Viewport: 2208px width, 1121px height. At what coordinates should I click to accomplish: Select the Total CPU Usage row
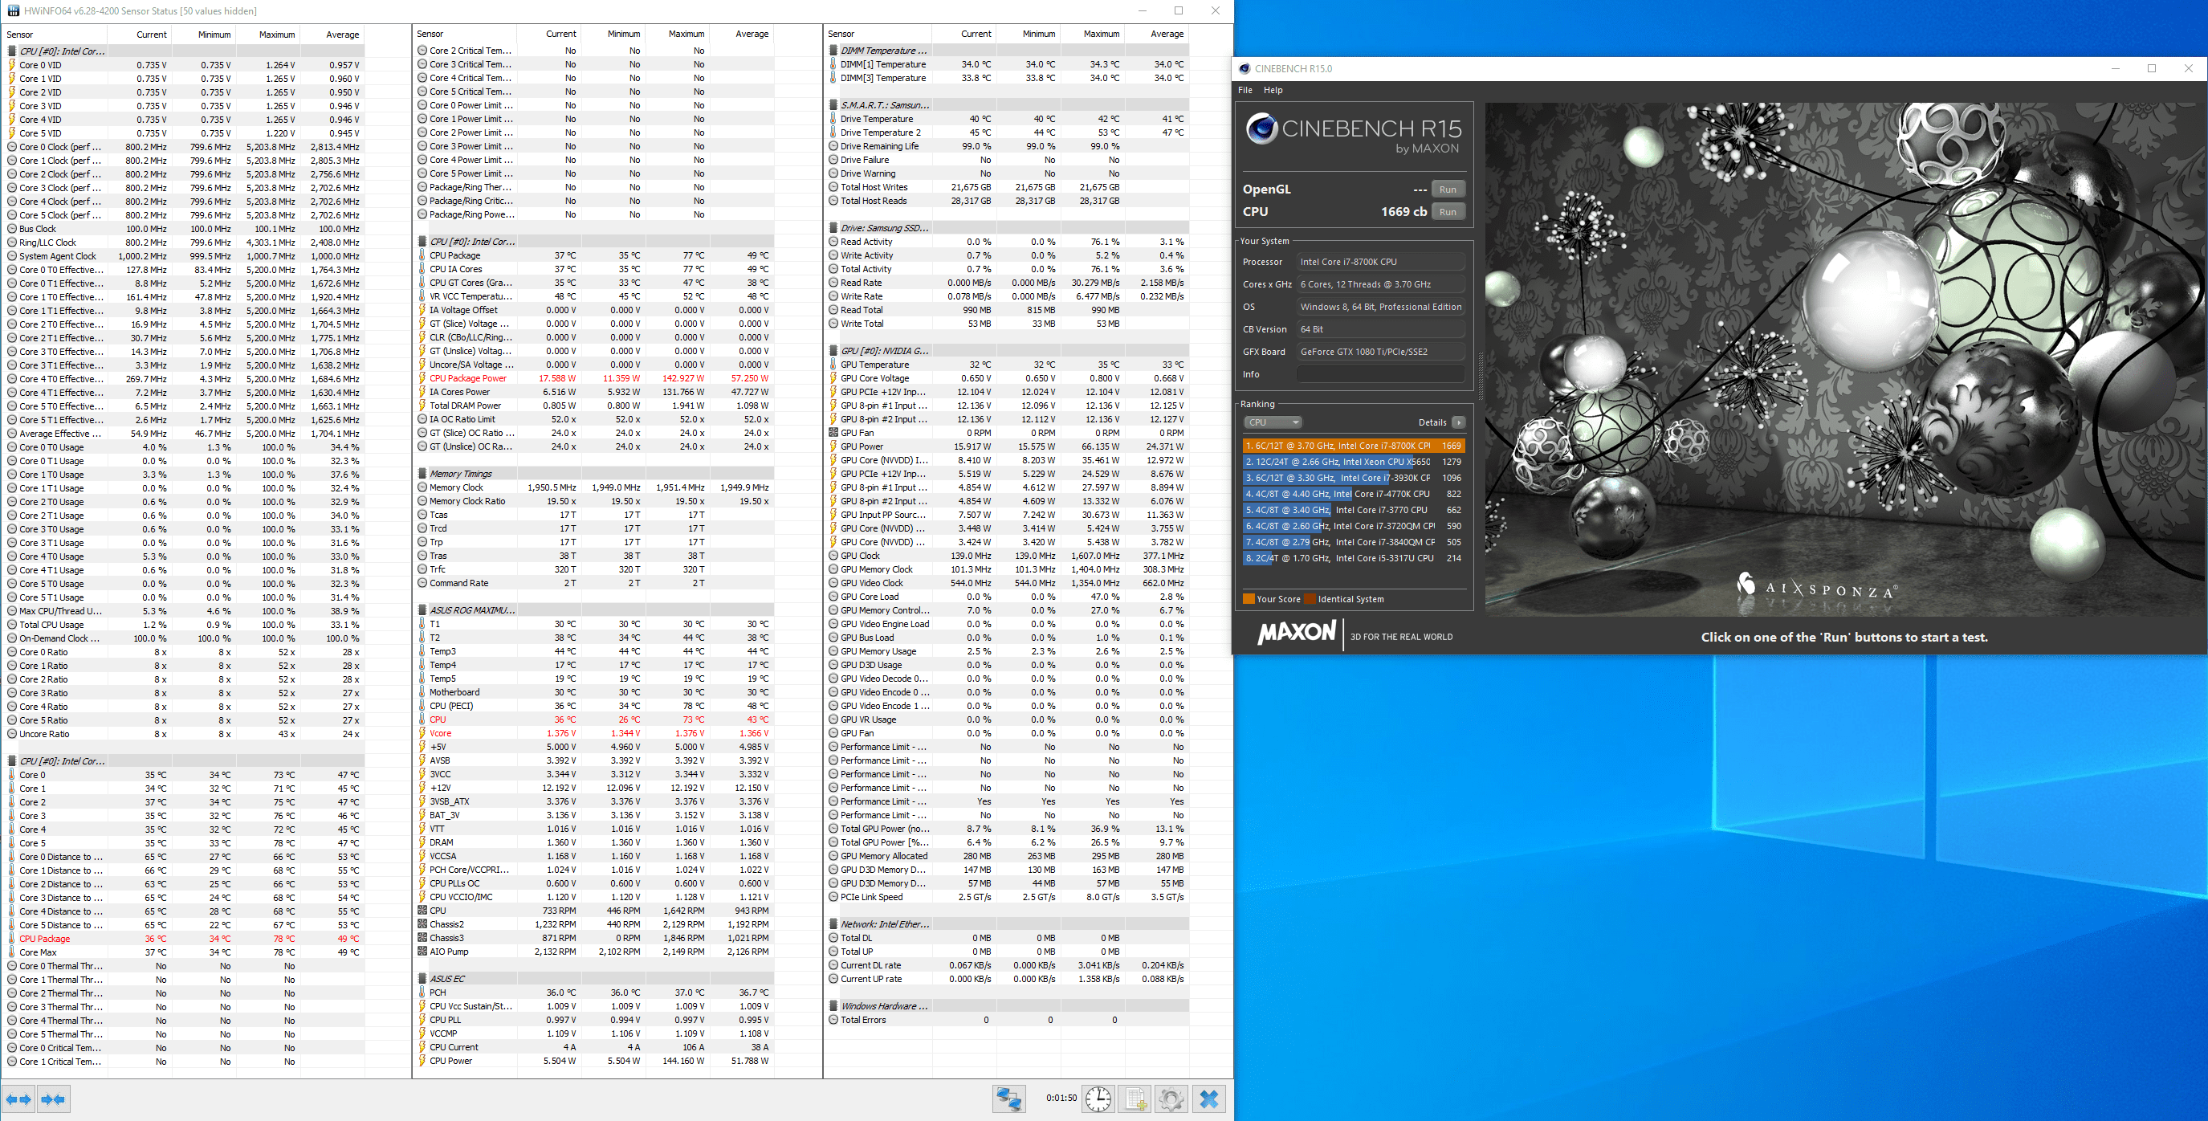click(x=183, y=625)
